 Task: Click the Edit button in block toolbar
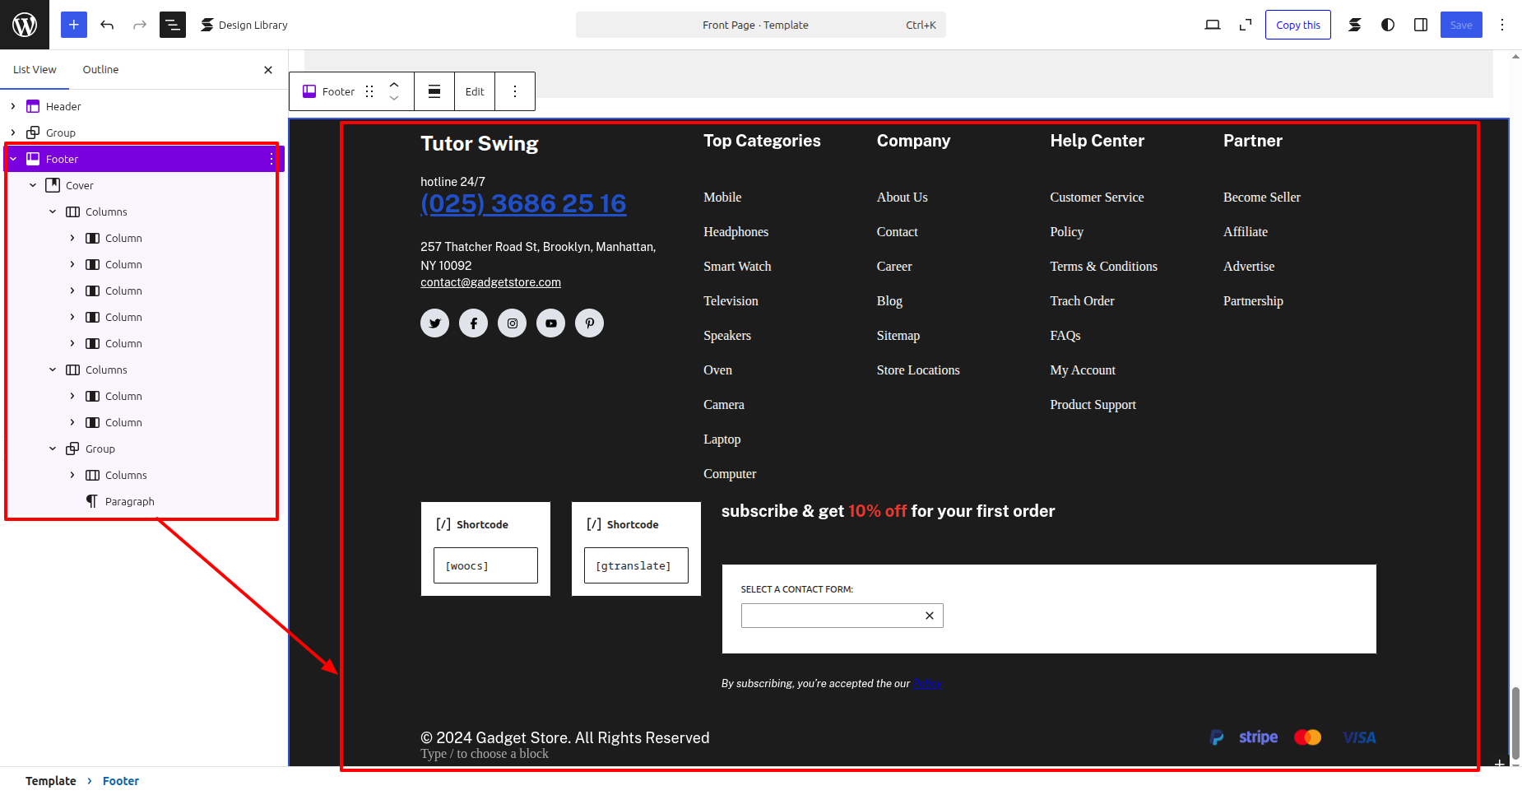(475, 91)
